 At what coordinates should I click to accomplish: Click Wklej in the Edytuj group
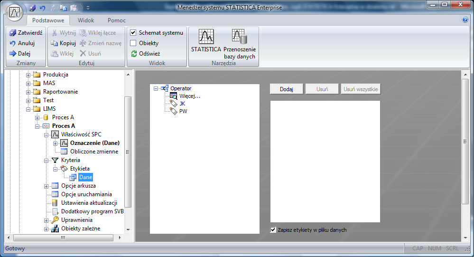(62, 54)
